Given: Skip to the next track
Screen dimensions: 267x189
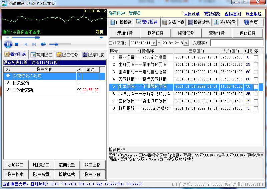Looking at the screenshot, I should coord(34,45).
